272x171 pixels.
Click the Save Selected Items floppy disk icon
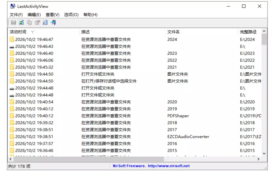point(13,22)
